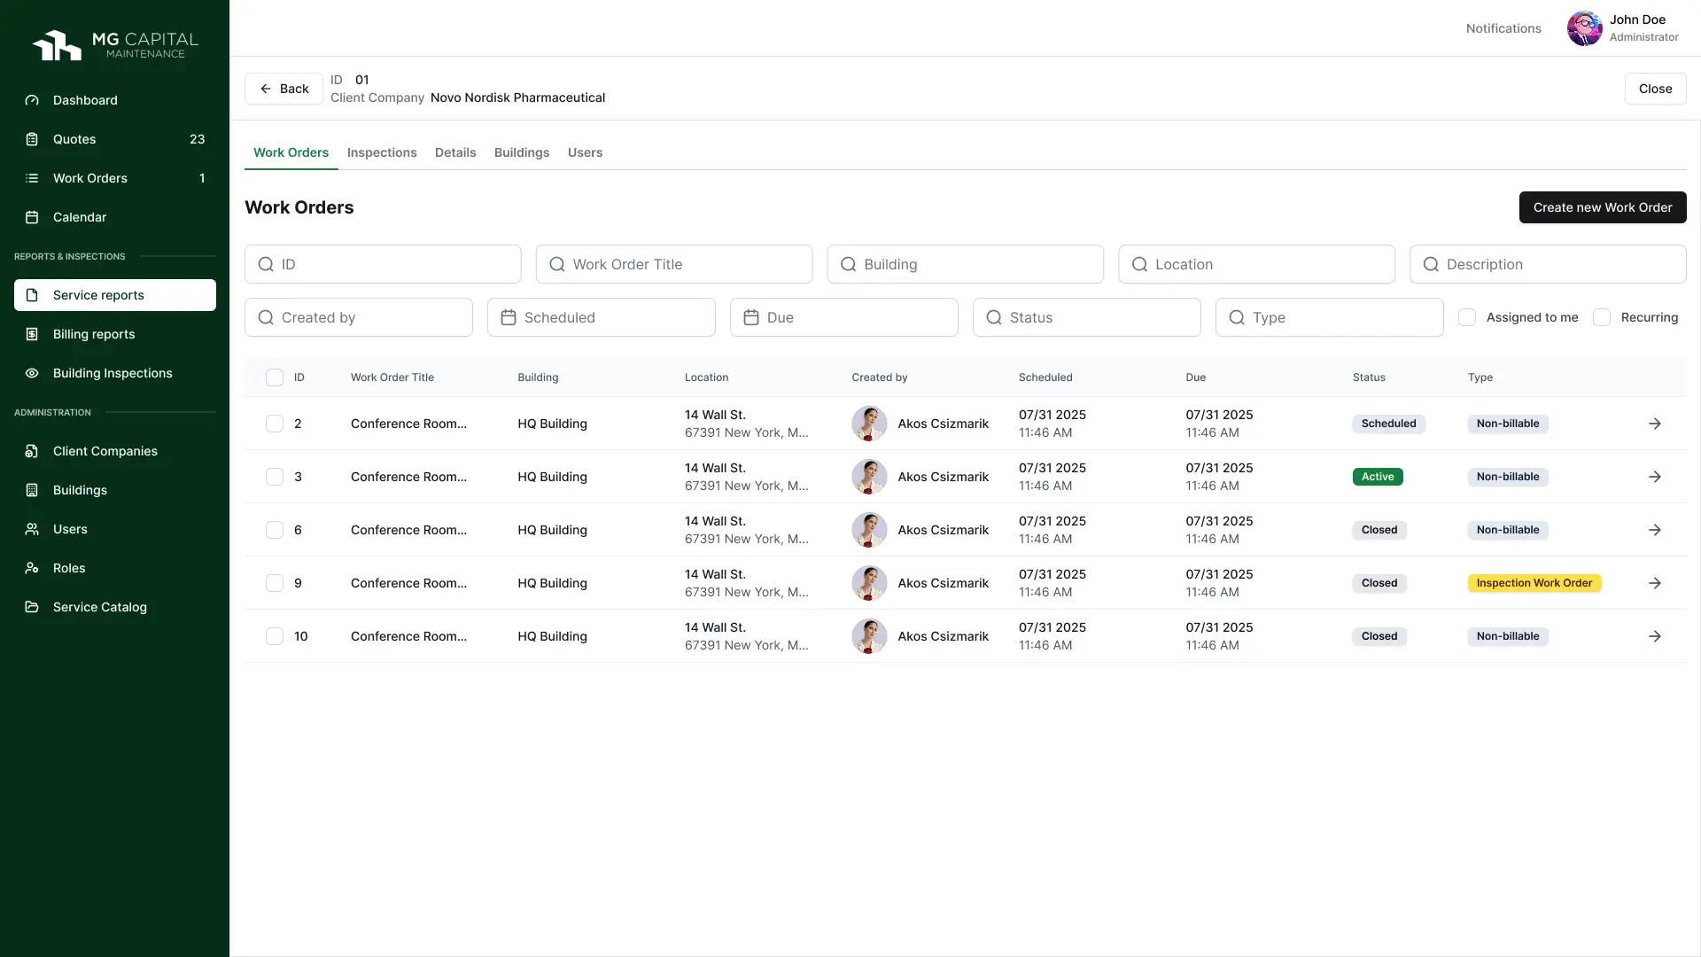Click the Billing reports icon
The height and width of the screenshot is (957, 1701).
pyautogui.click(x=32, y=334)
